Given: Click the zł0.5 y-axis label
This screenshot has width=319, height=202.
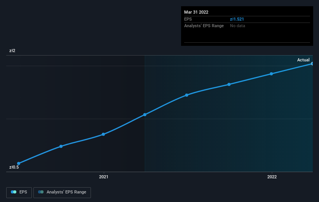Looking at the screenshot, I should coord(14,167).
